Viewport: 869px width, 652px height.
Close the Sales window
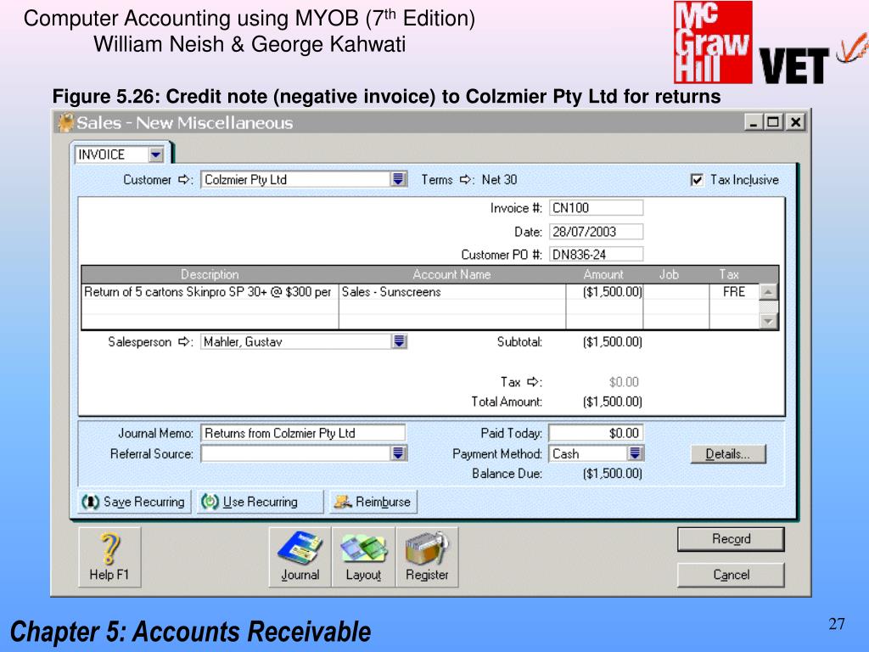(796, 122)
